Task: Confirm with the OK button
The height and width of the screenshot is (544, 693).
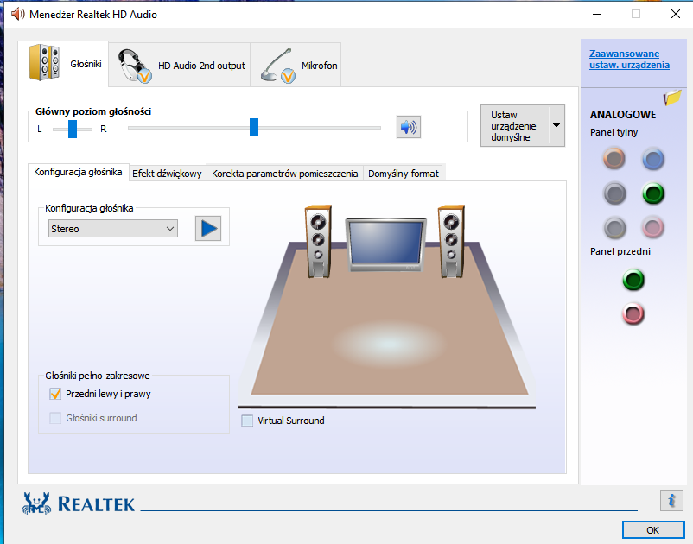Action: click(653, 530)
